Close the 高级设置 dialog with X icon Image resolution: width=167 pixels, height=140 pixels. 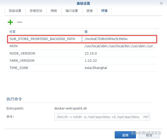pyautogui.click(x=161, y=3)
